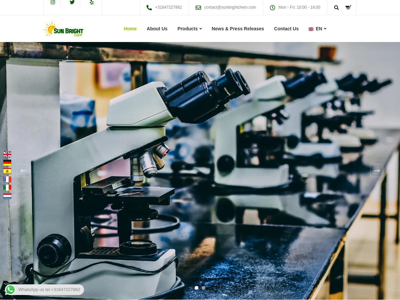400x300 pixels.
Task: Open the shopping cart icon
Action: point(348,7)
